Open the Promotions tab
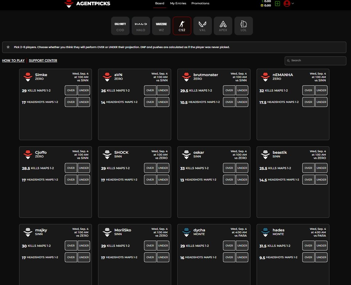Screen dimensions: 351x285 point(200,3)
